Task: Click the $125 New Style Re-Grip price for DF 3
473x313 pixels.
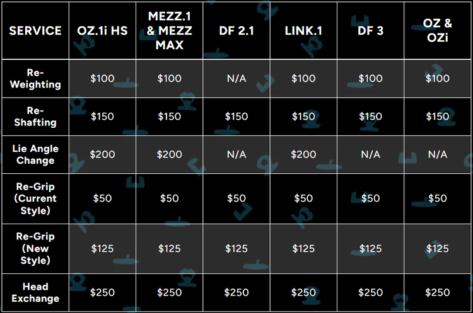Action: point(370,248)
